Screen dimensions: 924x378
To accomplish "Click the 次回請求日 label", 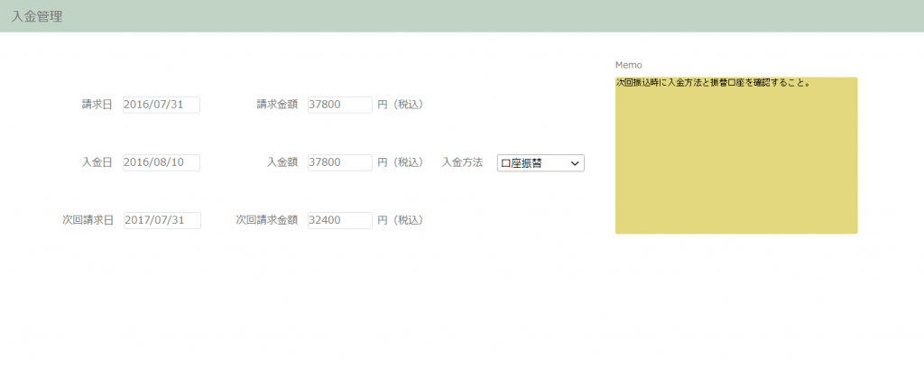I will pyautogui.click(x=88, y=220).
